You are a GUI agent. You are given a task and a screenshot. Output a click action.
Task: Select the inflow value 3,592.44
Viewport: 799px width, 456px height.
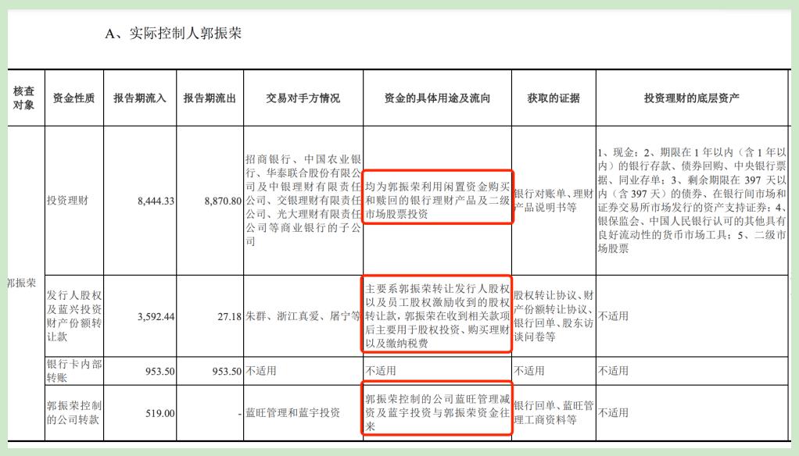156,316
